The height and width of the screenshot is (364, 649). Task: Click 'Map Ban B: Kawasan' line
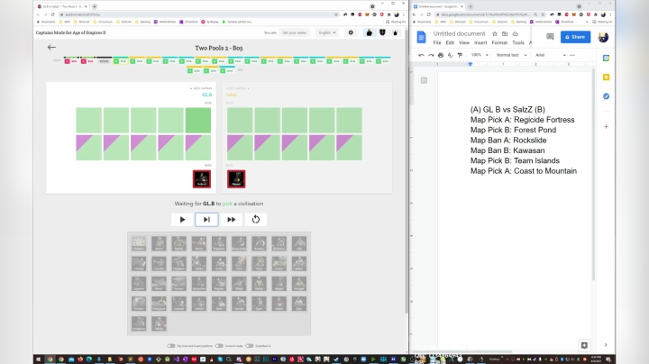[x=507, y=150]
